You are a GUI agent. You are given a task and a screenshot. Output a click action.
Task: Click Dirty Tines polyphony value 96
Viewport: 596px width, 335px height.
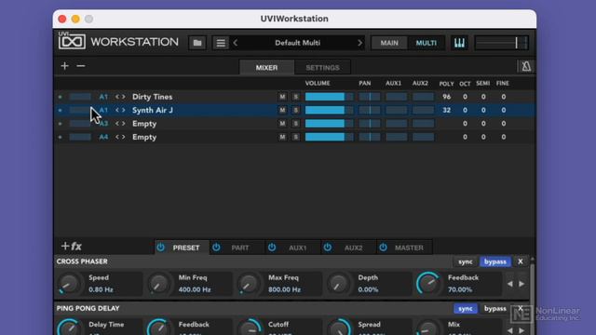pyautogui.click(x=447, y=97)
